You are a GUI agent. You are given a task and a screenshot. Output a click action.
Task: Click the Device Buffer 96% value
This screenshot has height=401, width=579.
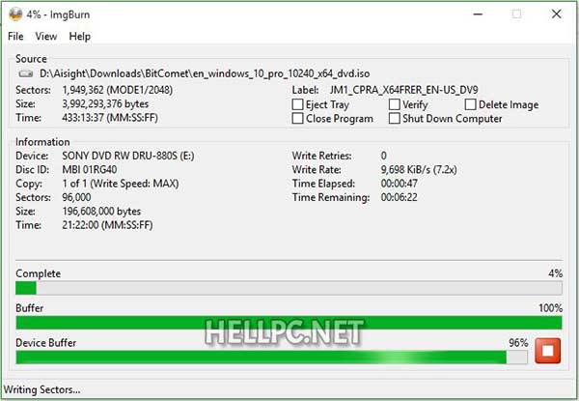[518, 343]
